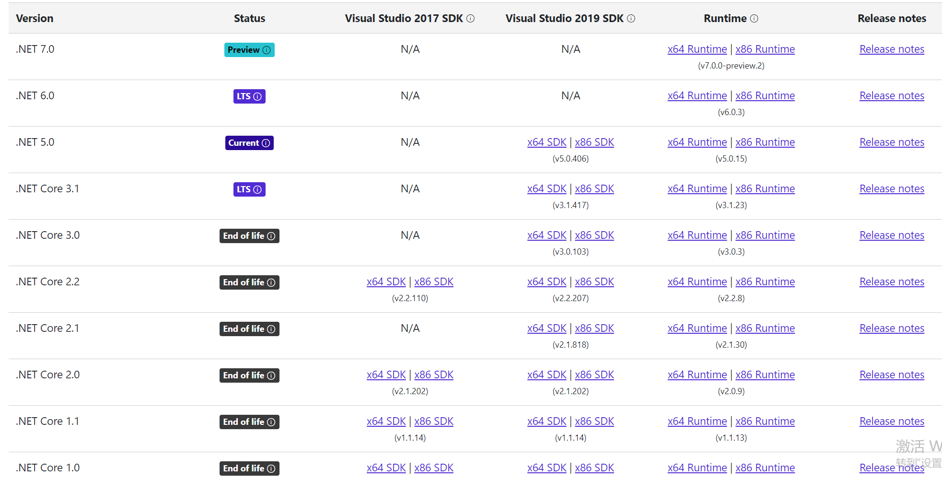Select the Preview status badge
The image size is (942, 480).
click(x=249, y=50)
